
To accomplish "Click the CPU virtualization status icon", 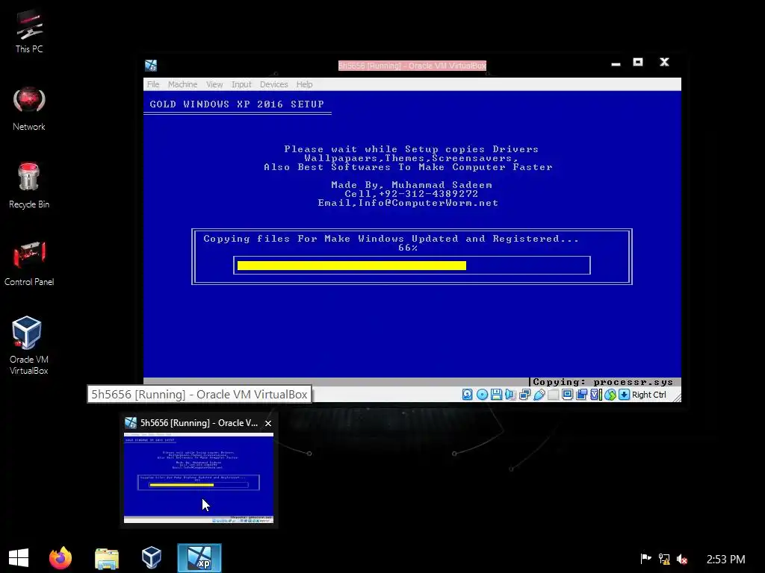I will pos(595,395).
